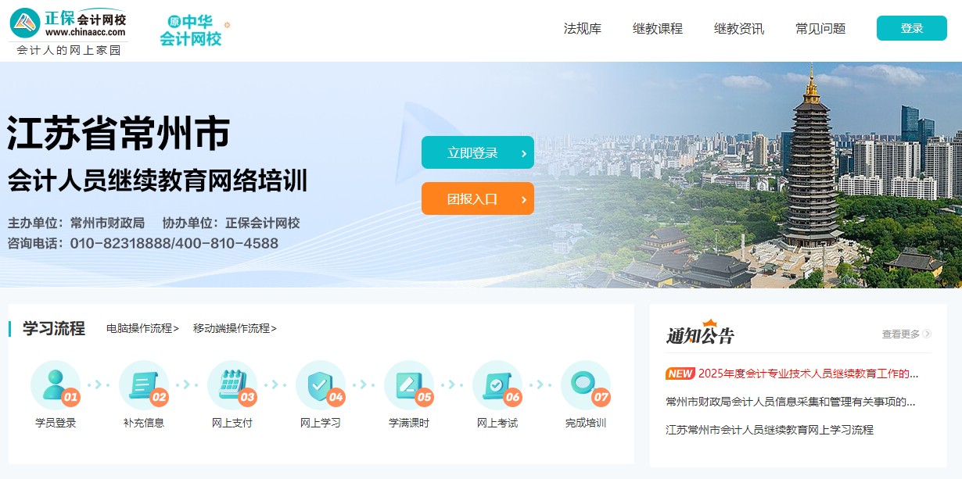This screenshot has width=962, height=479.
Task: Click the 学员登录 step 01 icon
Action: coord(56,384)
